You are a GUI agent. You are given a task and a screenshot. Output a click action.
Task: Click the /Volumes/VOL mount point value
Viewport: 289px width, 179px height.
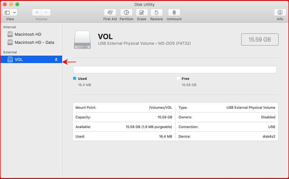160,108
